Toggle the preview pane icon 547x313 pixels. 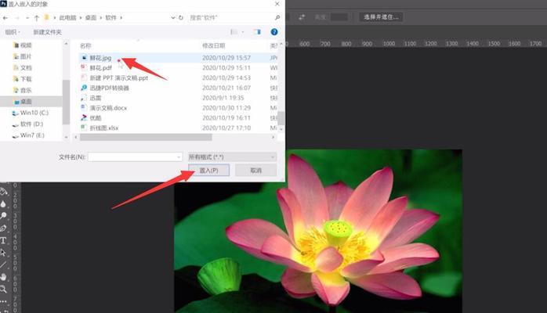coord(257,32)
